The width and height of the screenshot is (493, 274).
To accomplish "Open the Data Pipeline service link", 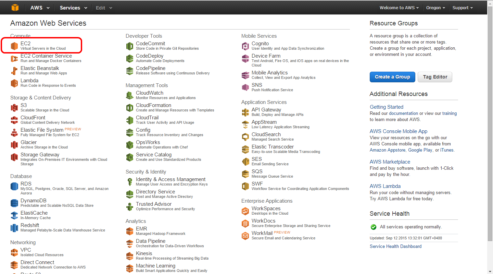I will pyautogui.click(x=151, y=241).
